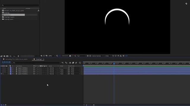Toggle lock switch for Layer 4 Outlines
Screen dimensions: 190x106
(7, 74)
